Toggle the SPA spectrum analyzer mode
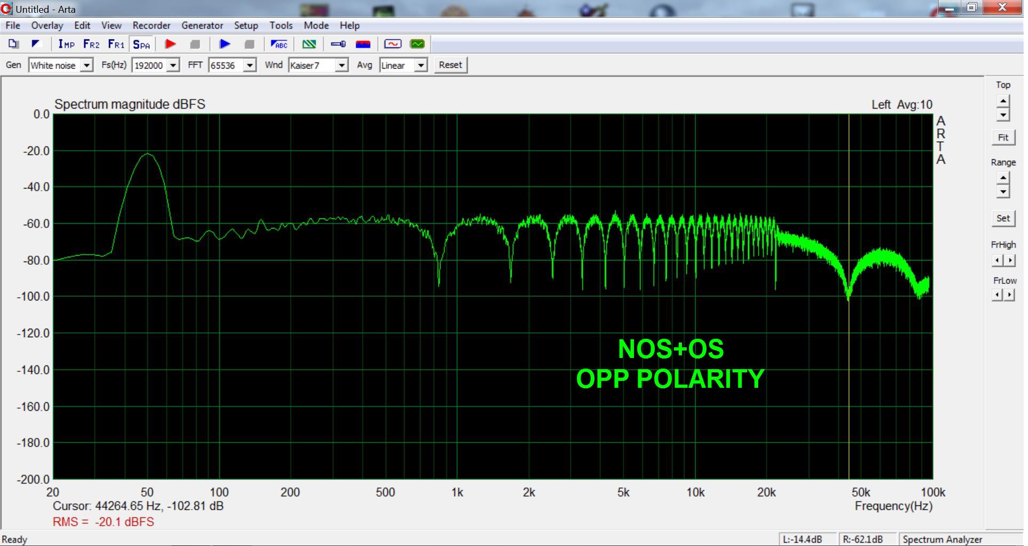Screen dimensions: 1028x546 [142, 45]
